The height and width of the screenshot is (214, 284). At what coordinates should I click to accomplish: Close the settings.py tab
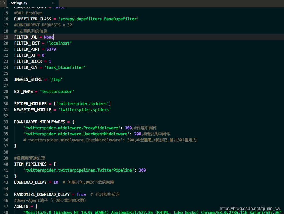[53, 3]
